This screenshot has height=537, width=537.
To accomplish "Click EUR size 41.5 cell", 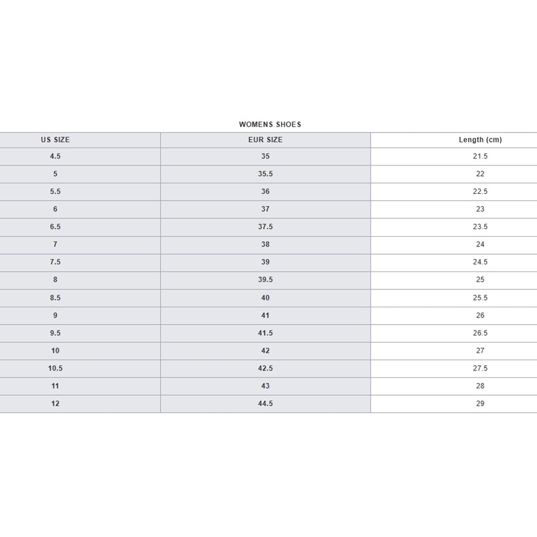I will click(266, 333).
